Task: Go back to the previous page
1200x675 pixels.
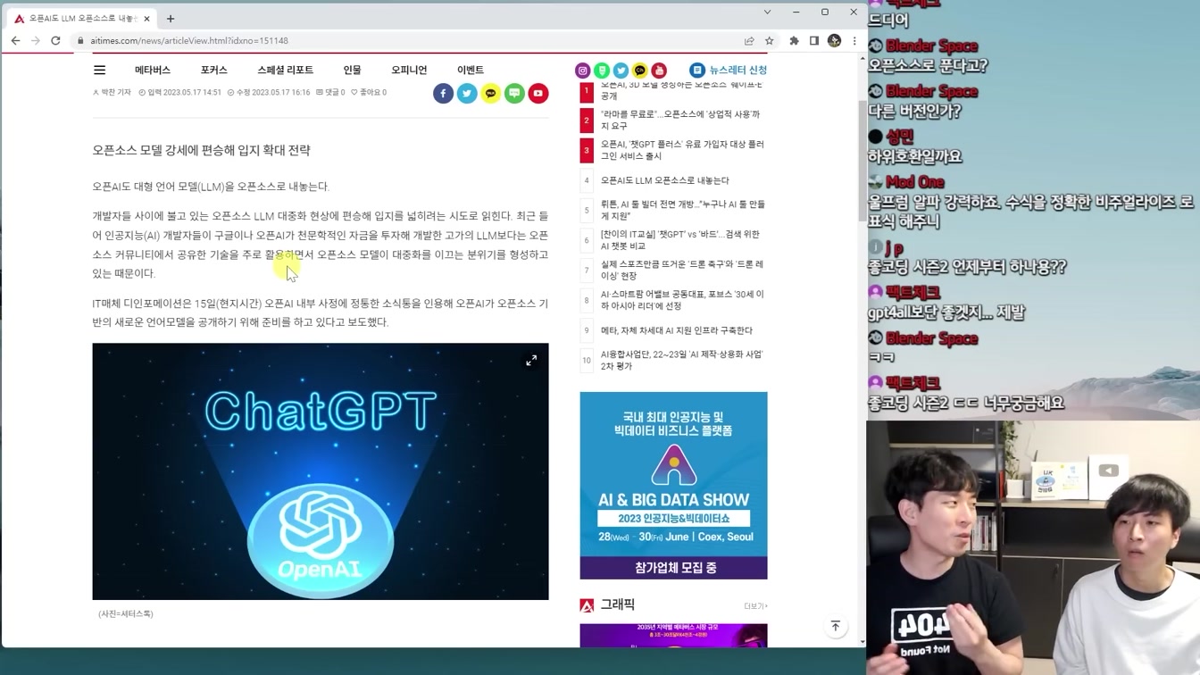Action: coord(15,40)
